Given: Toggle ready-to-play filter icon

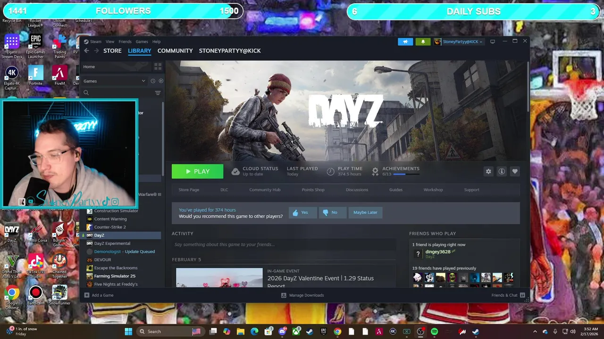Looking at the screenshot, I should pyautogui.click(x=161, y=81).
